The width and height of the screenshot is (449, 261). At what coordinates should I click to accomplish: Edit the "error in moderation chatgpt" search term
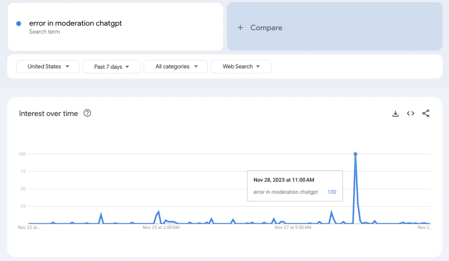click(75, 24)
